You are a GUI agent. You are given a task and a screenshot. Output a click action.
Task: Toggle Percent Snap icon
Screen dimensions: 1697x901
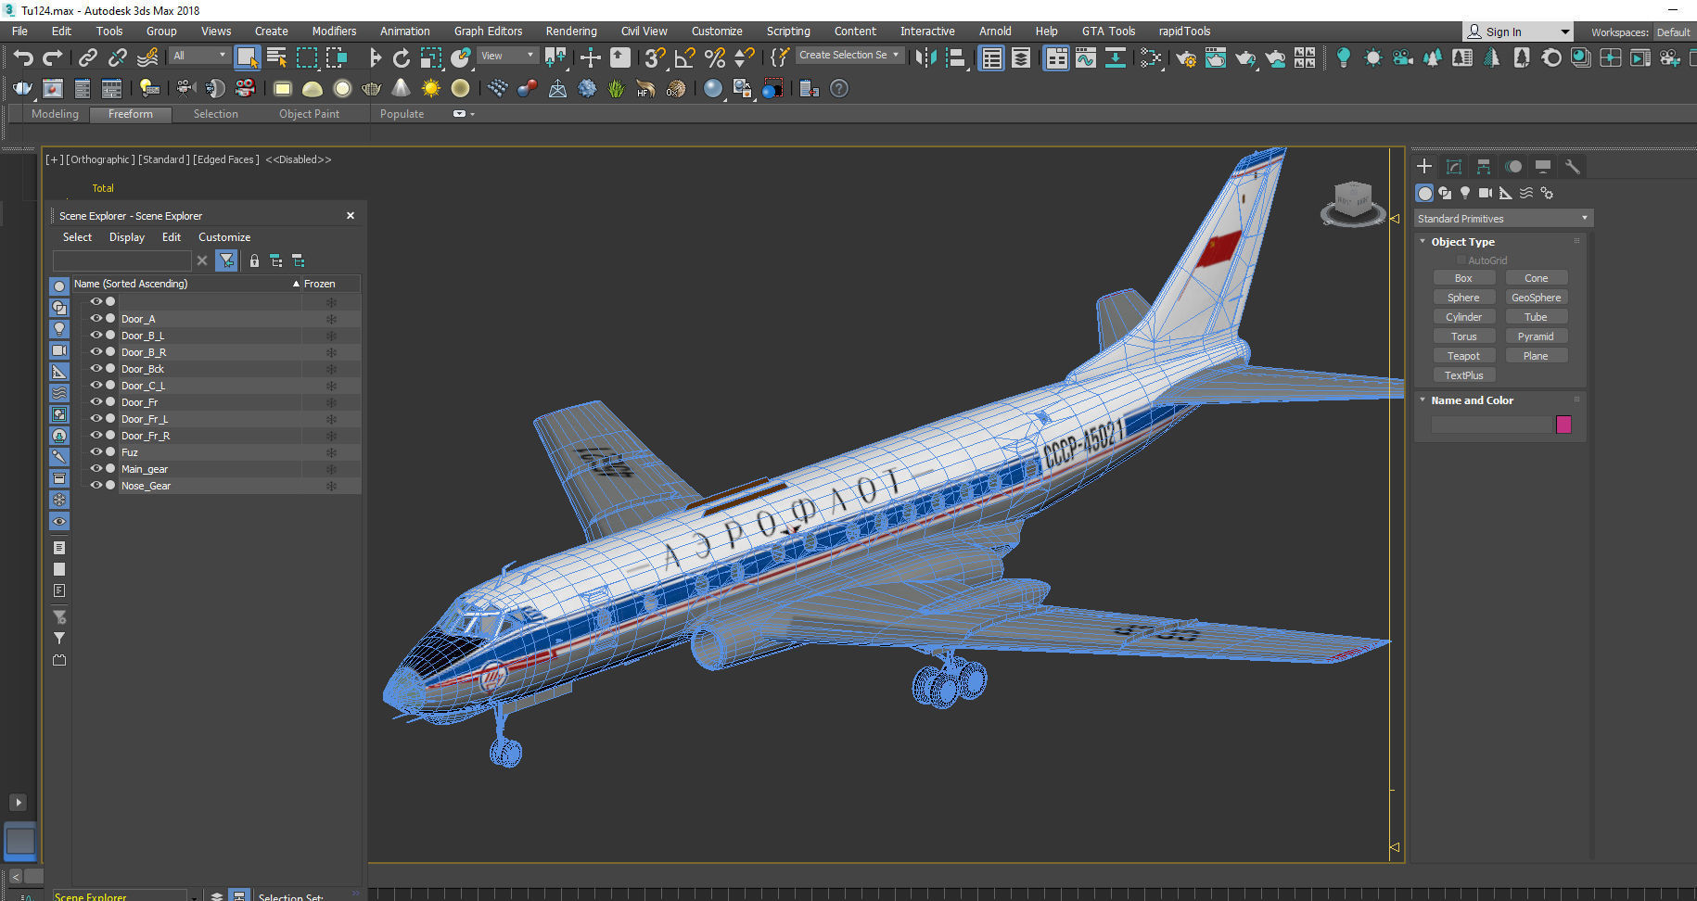pos(715,57)
